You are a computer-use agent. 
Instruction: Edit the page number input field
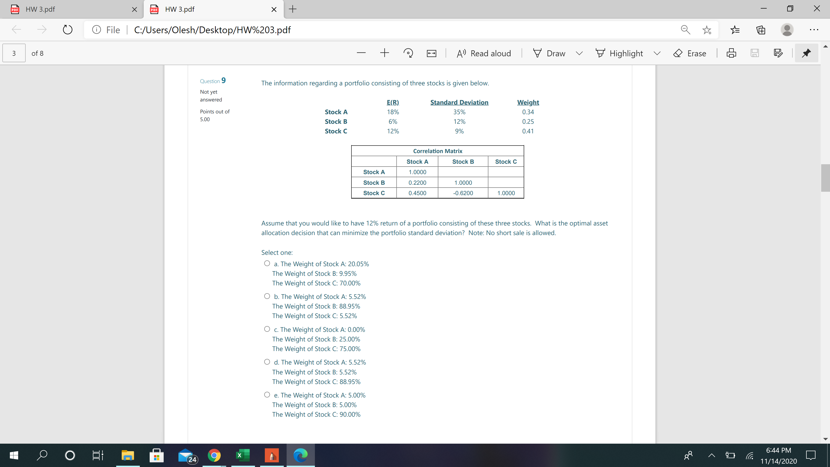14,53
